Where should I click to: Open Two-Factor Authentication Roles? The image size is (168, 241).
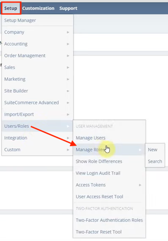click(x=109, y=220)
